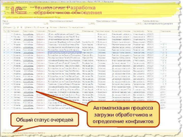The width and height of the screenshot is (183, 137).
Task: Click the first icon column header of the table
Action: (4, 31)
